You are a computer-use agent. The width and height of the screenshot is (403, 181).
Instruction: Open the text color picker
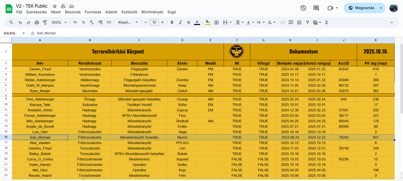(x=197, y=22)
